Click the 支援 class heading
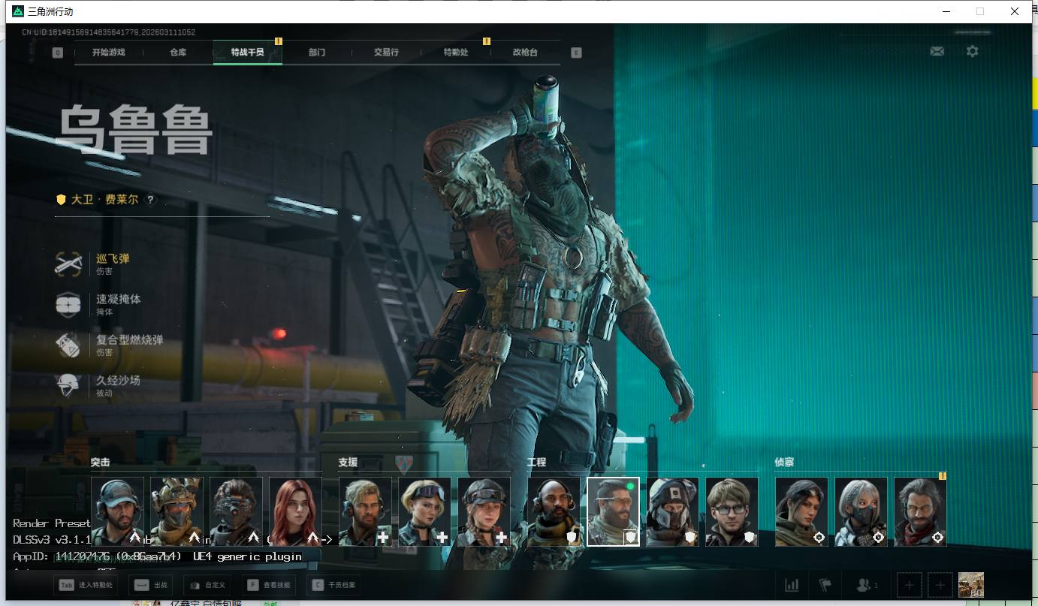The width and height of the screenshot is (1038, 606). (348, 463)
